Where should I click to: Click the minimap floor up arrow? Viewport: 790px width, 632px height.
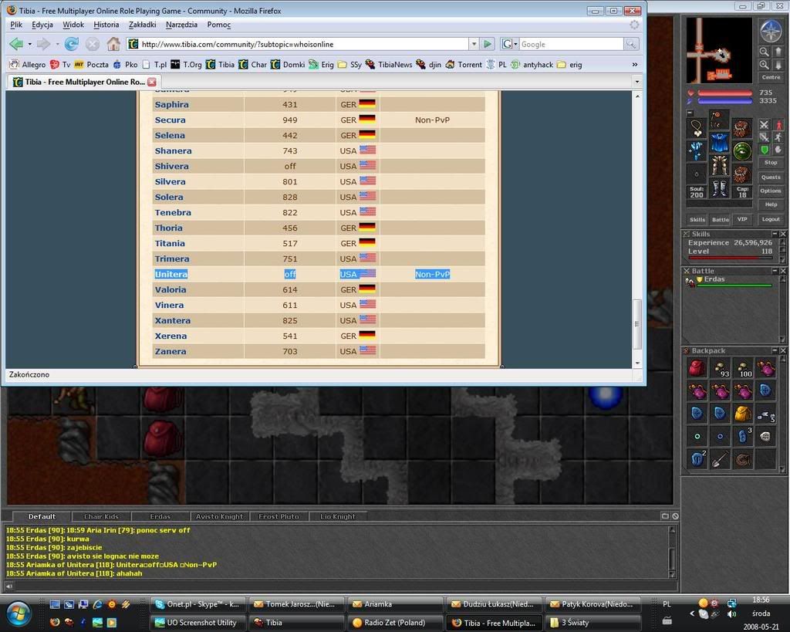click(x=778, y=52)
